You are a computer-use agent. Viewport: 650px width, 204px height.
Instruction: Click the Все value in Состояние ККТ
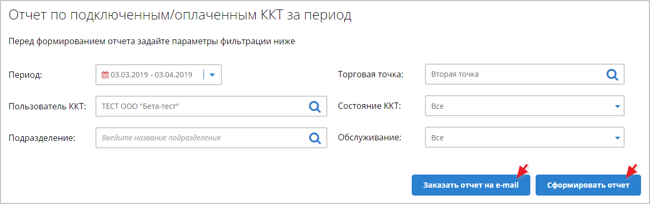click(x=438, y=106)
